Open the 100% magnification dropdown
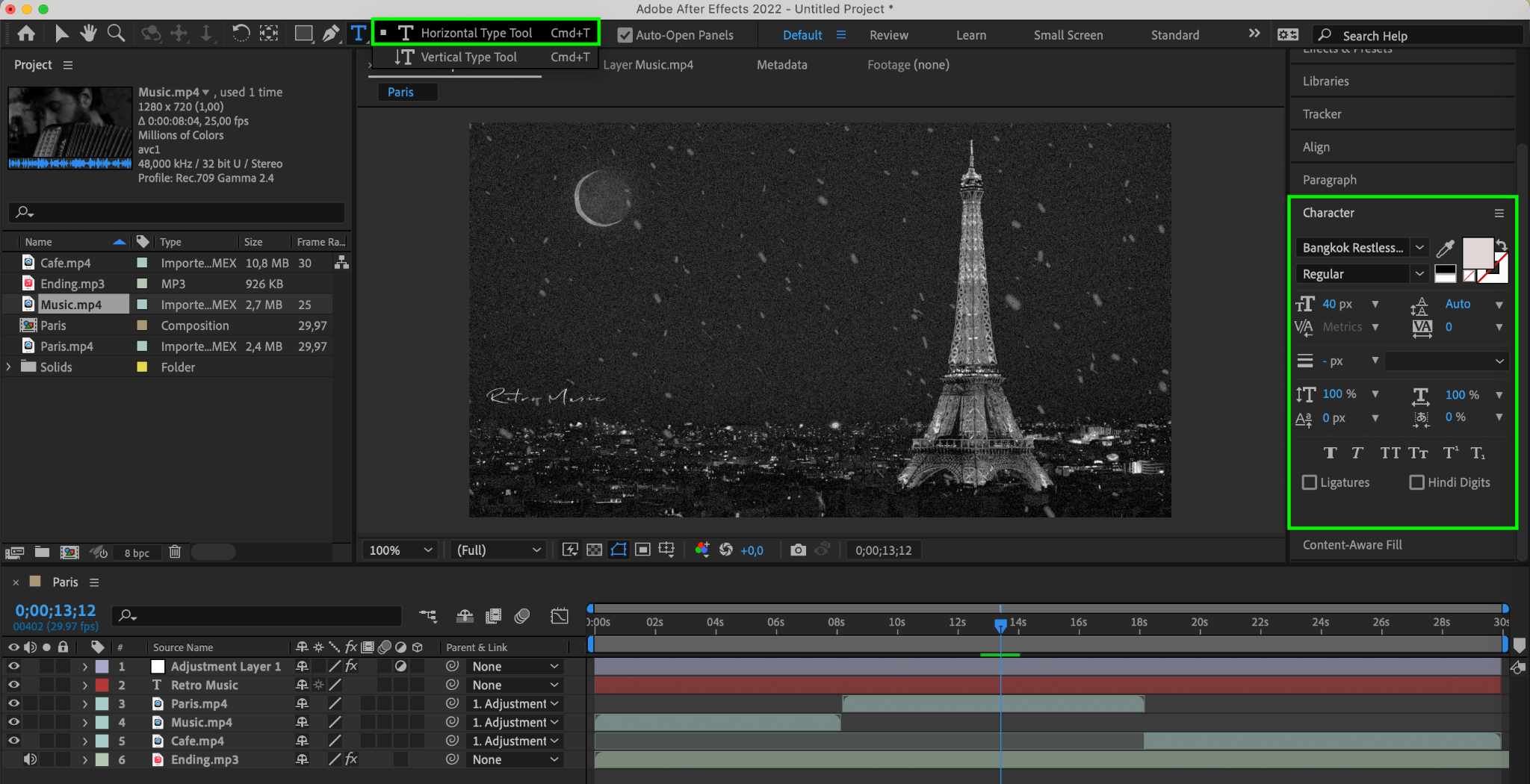1530x784 pixels. pos(401,550)
